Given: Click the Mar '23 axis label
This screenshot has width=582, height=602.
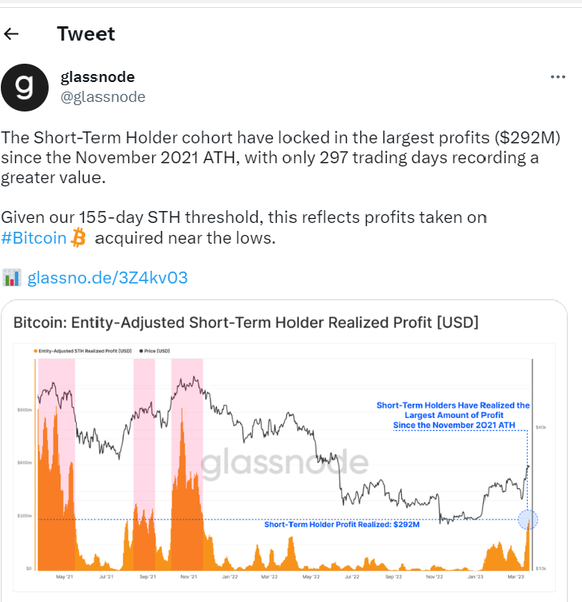Looking at the screenshot, I should pos(516,577).
